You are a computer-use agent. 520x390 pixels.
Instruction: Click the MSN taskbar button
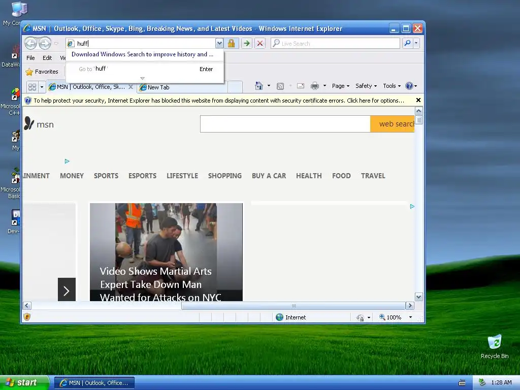(94, 383)
